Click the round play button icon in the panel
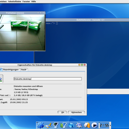 click(x=94, y=125)
